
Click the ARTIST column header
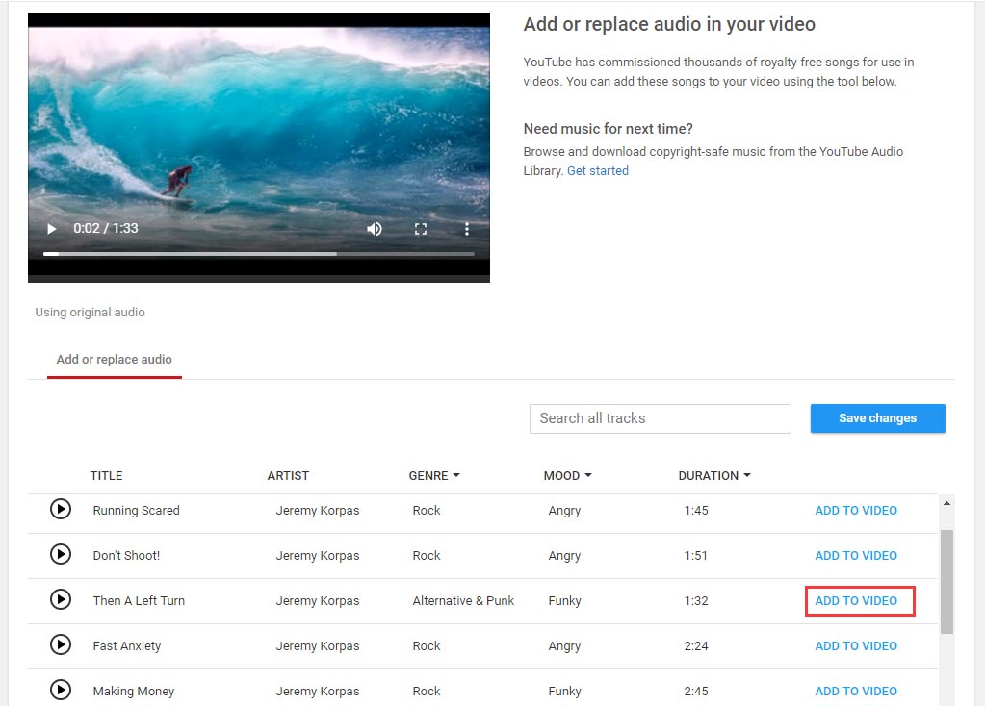[x=288, y=476]
